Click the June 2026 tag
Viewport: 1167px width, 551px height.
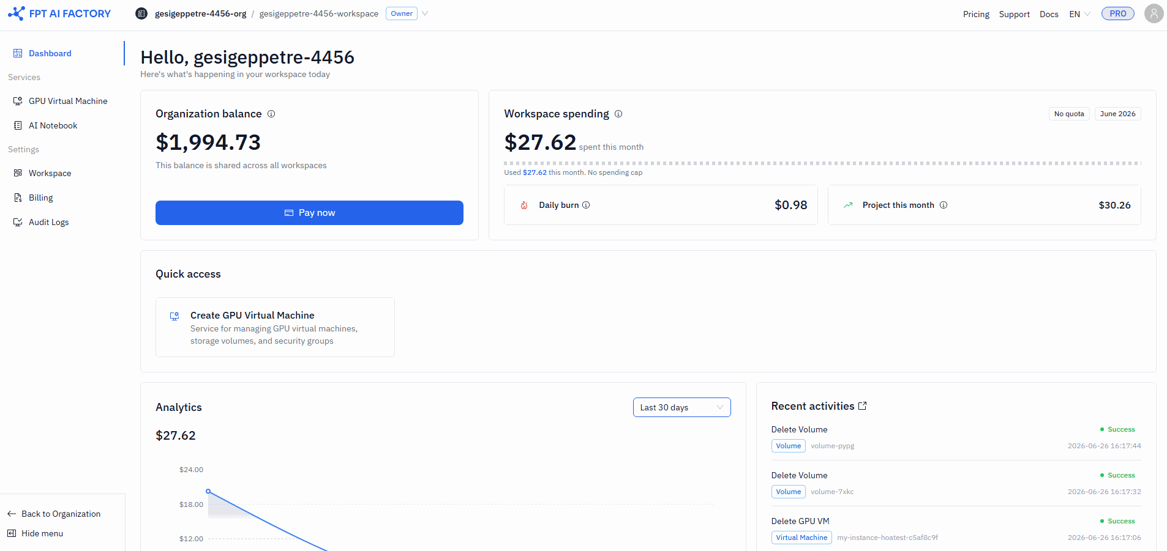tap(1117, 114)
